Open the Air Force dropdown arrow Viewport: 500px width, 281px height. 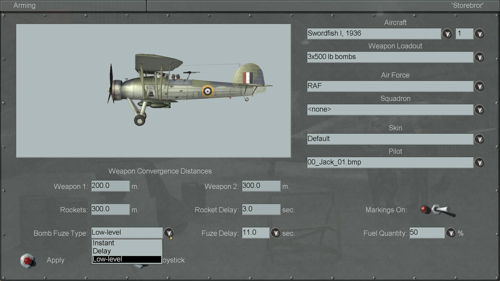click(479, 86)
